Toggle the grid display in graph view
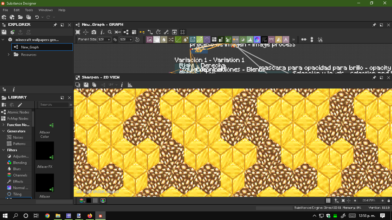Screen dimensions: 392x220 tap(182, 32)
